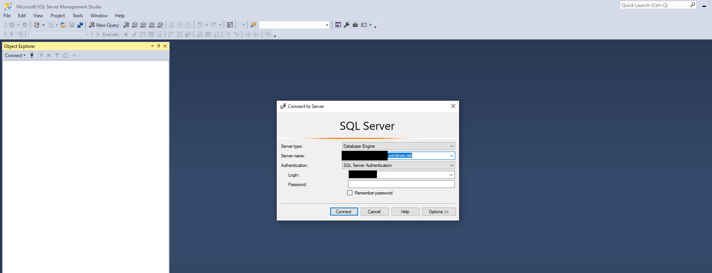Open the Connect dropdown in Object Explorer
Screen dimensions: 712x273
point(15,55)
